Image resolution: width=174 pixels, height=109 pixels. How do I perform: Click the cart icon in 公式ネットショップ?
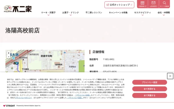point(108,5)
